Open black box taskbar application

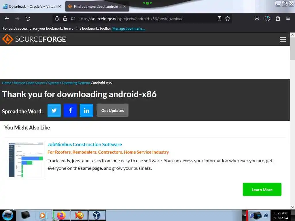[26, 215]
